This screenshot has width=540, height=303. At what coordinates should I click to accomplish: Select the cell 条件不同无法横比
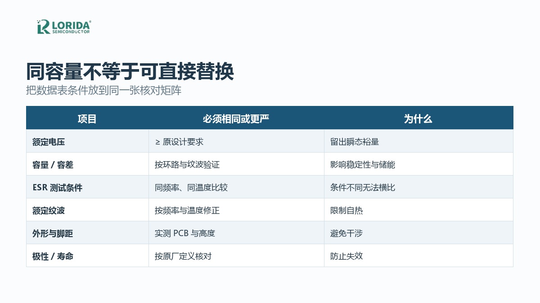418,187
